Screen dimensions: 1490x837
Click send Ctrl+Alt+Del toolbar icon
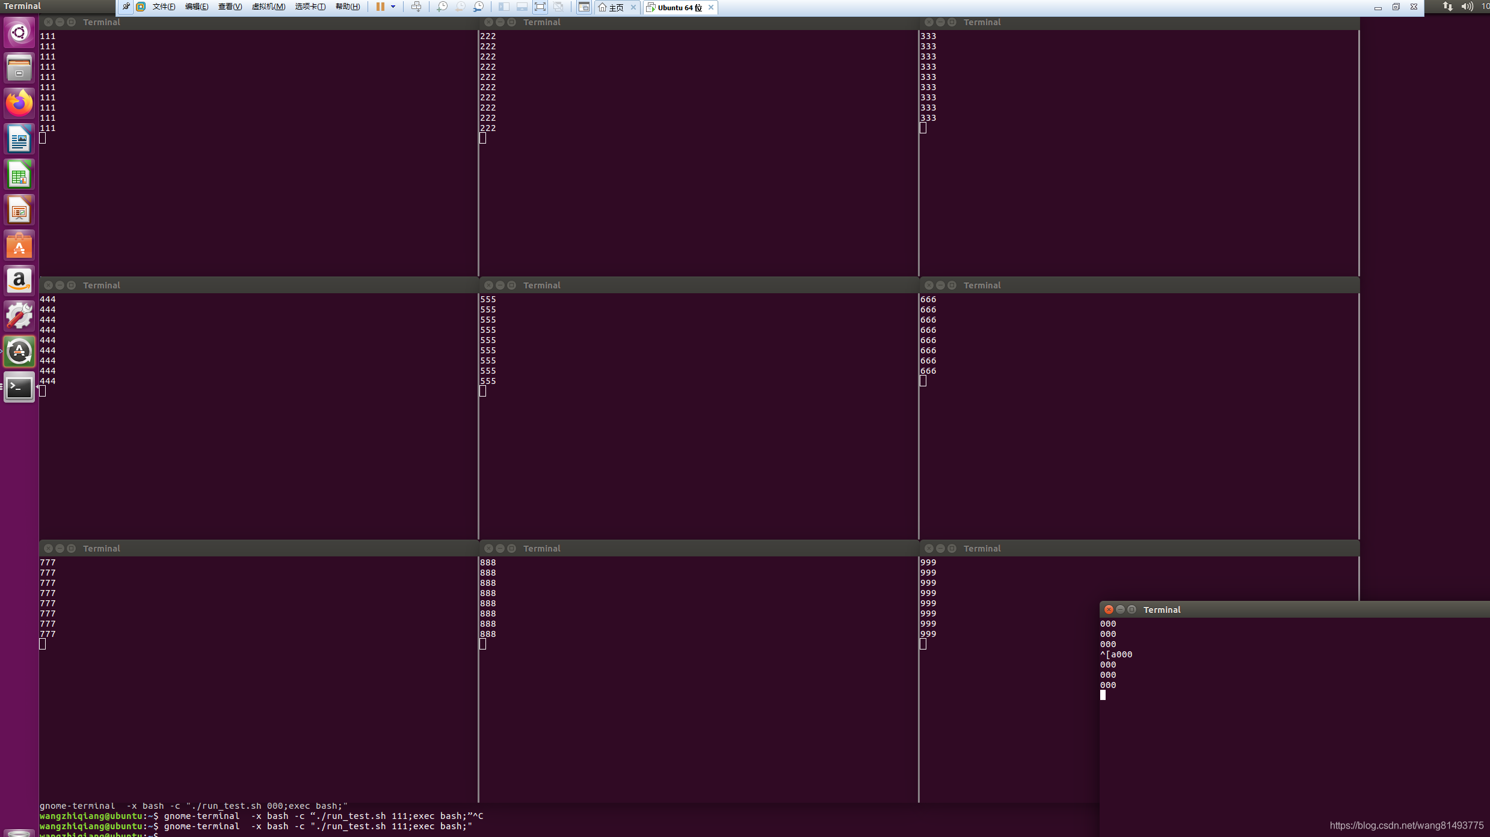pos(416,7)
